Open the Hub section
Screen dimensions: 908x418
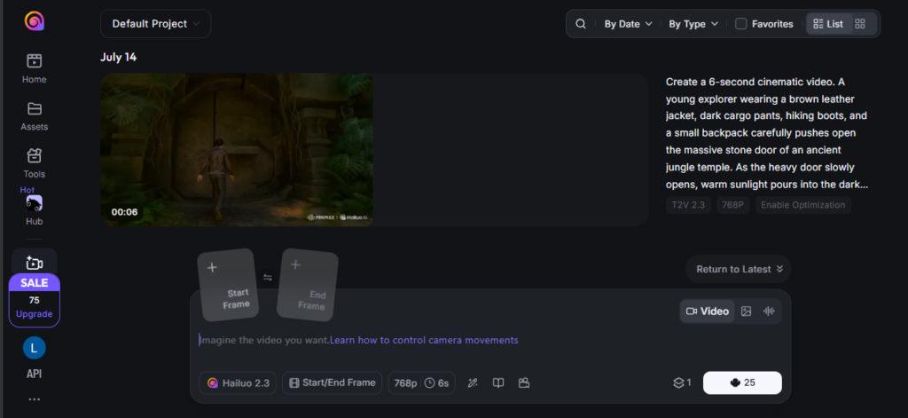tap(35, 210)
